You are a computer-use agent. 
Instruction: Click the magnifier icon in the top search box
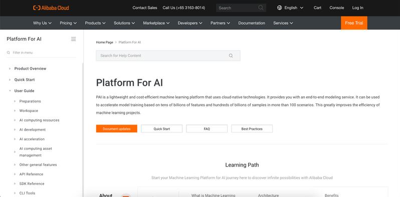click(261, 8)
